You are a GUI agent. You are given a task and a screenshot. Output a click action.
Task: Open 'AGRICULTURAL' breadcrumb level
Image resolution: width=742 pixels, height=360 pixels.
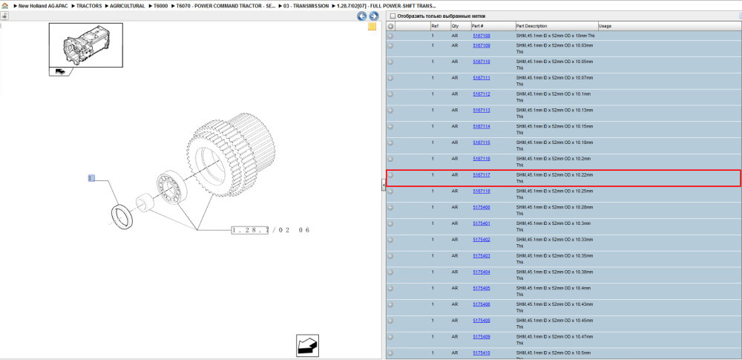coord(128,6)
